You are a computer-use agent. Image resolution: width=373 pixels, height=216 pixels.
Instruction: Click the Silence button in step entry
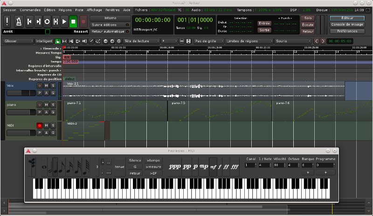coord(135,160)
